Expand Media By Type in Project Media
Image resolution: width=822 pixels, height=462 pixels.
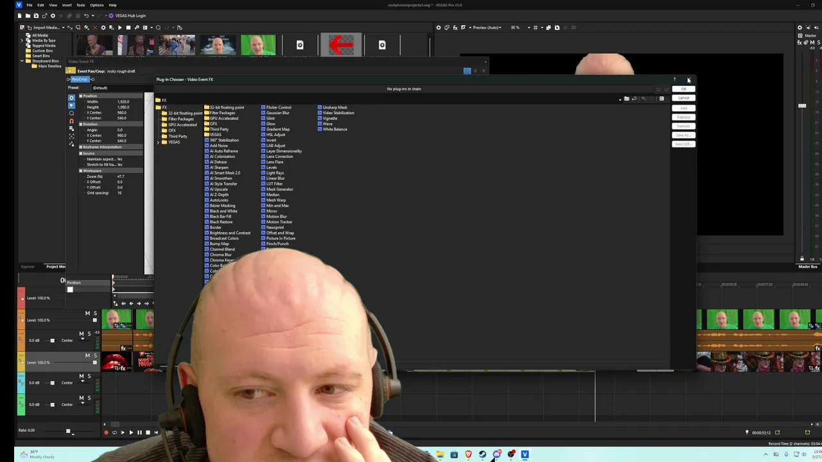22,40
